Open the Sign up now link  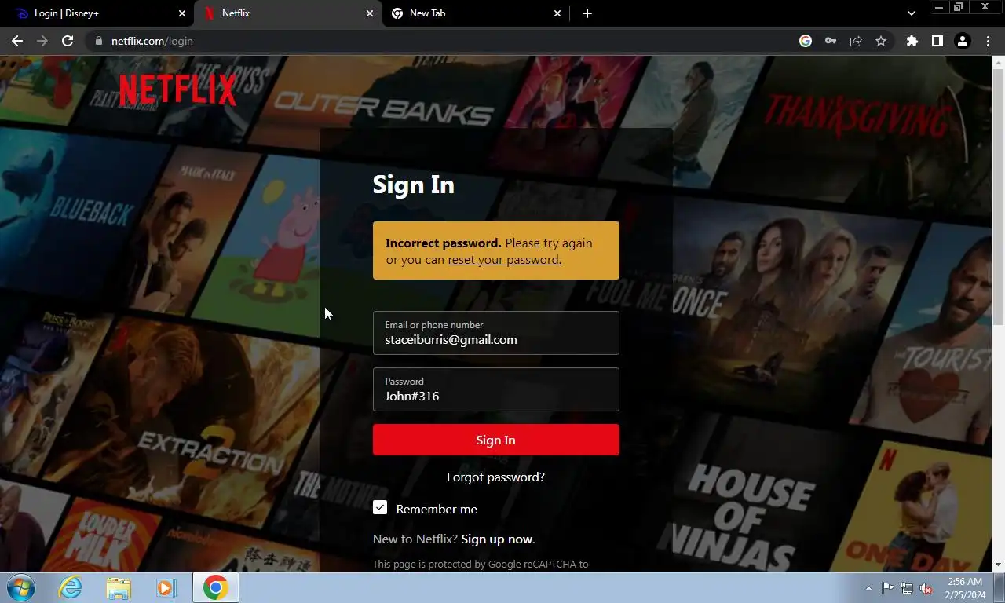coord(497,539)
